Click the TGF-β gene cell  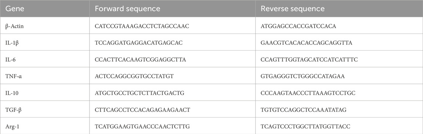pyautogui.click(x=14, y=110)
